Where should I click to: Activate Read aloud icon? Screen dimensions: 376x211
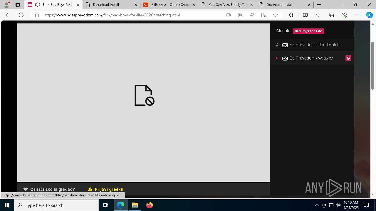(252, 15)
